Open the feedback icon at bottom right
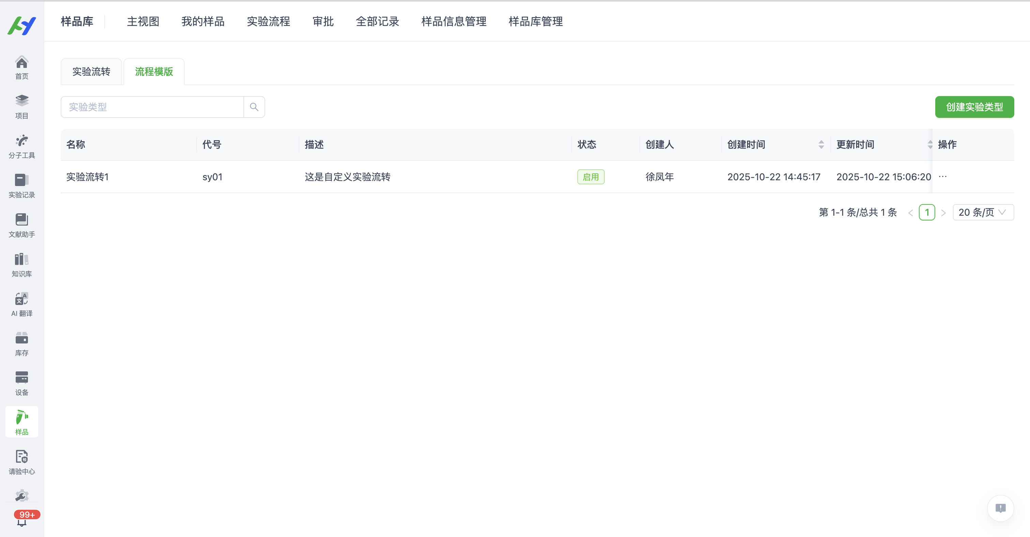 1000,508
